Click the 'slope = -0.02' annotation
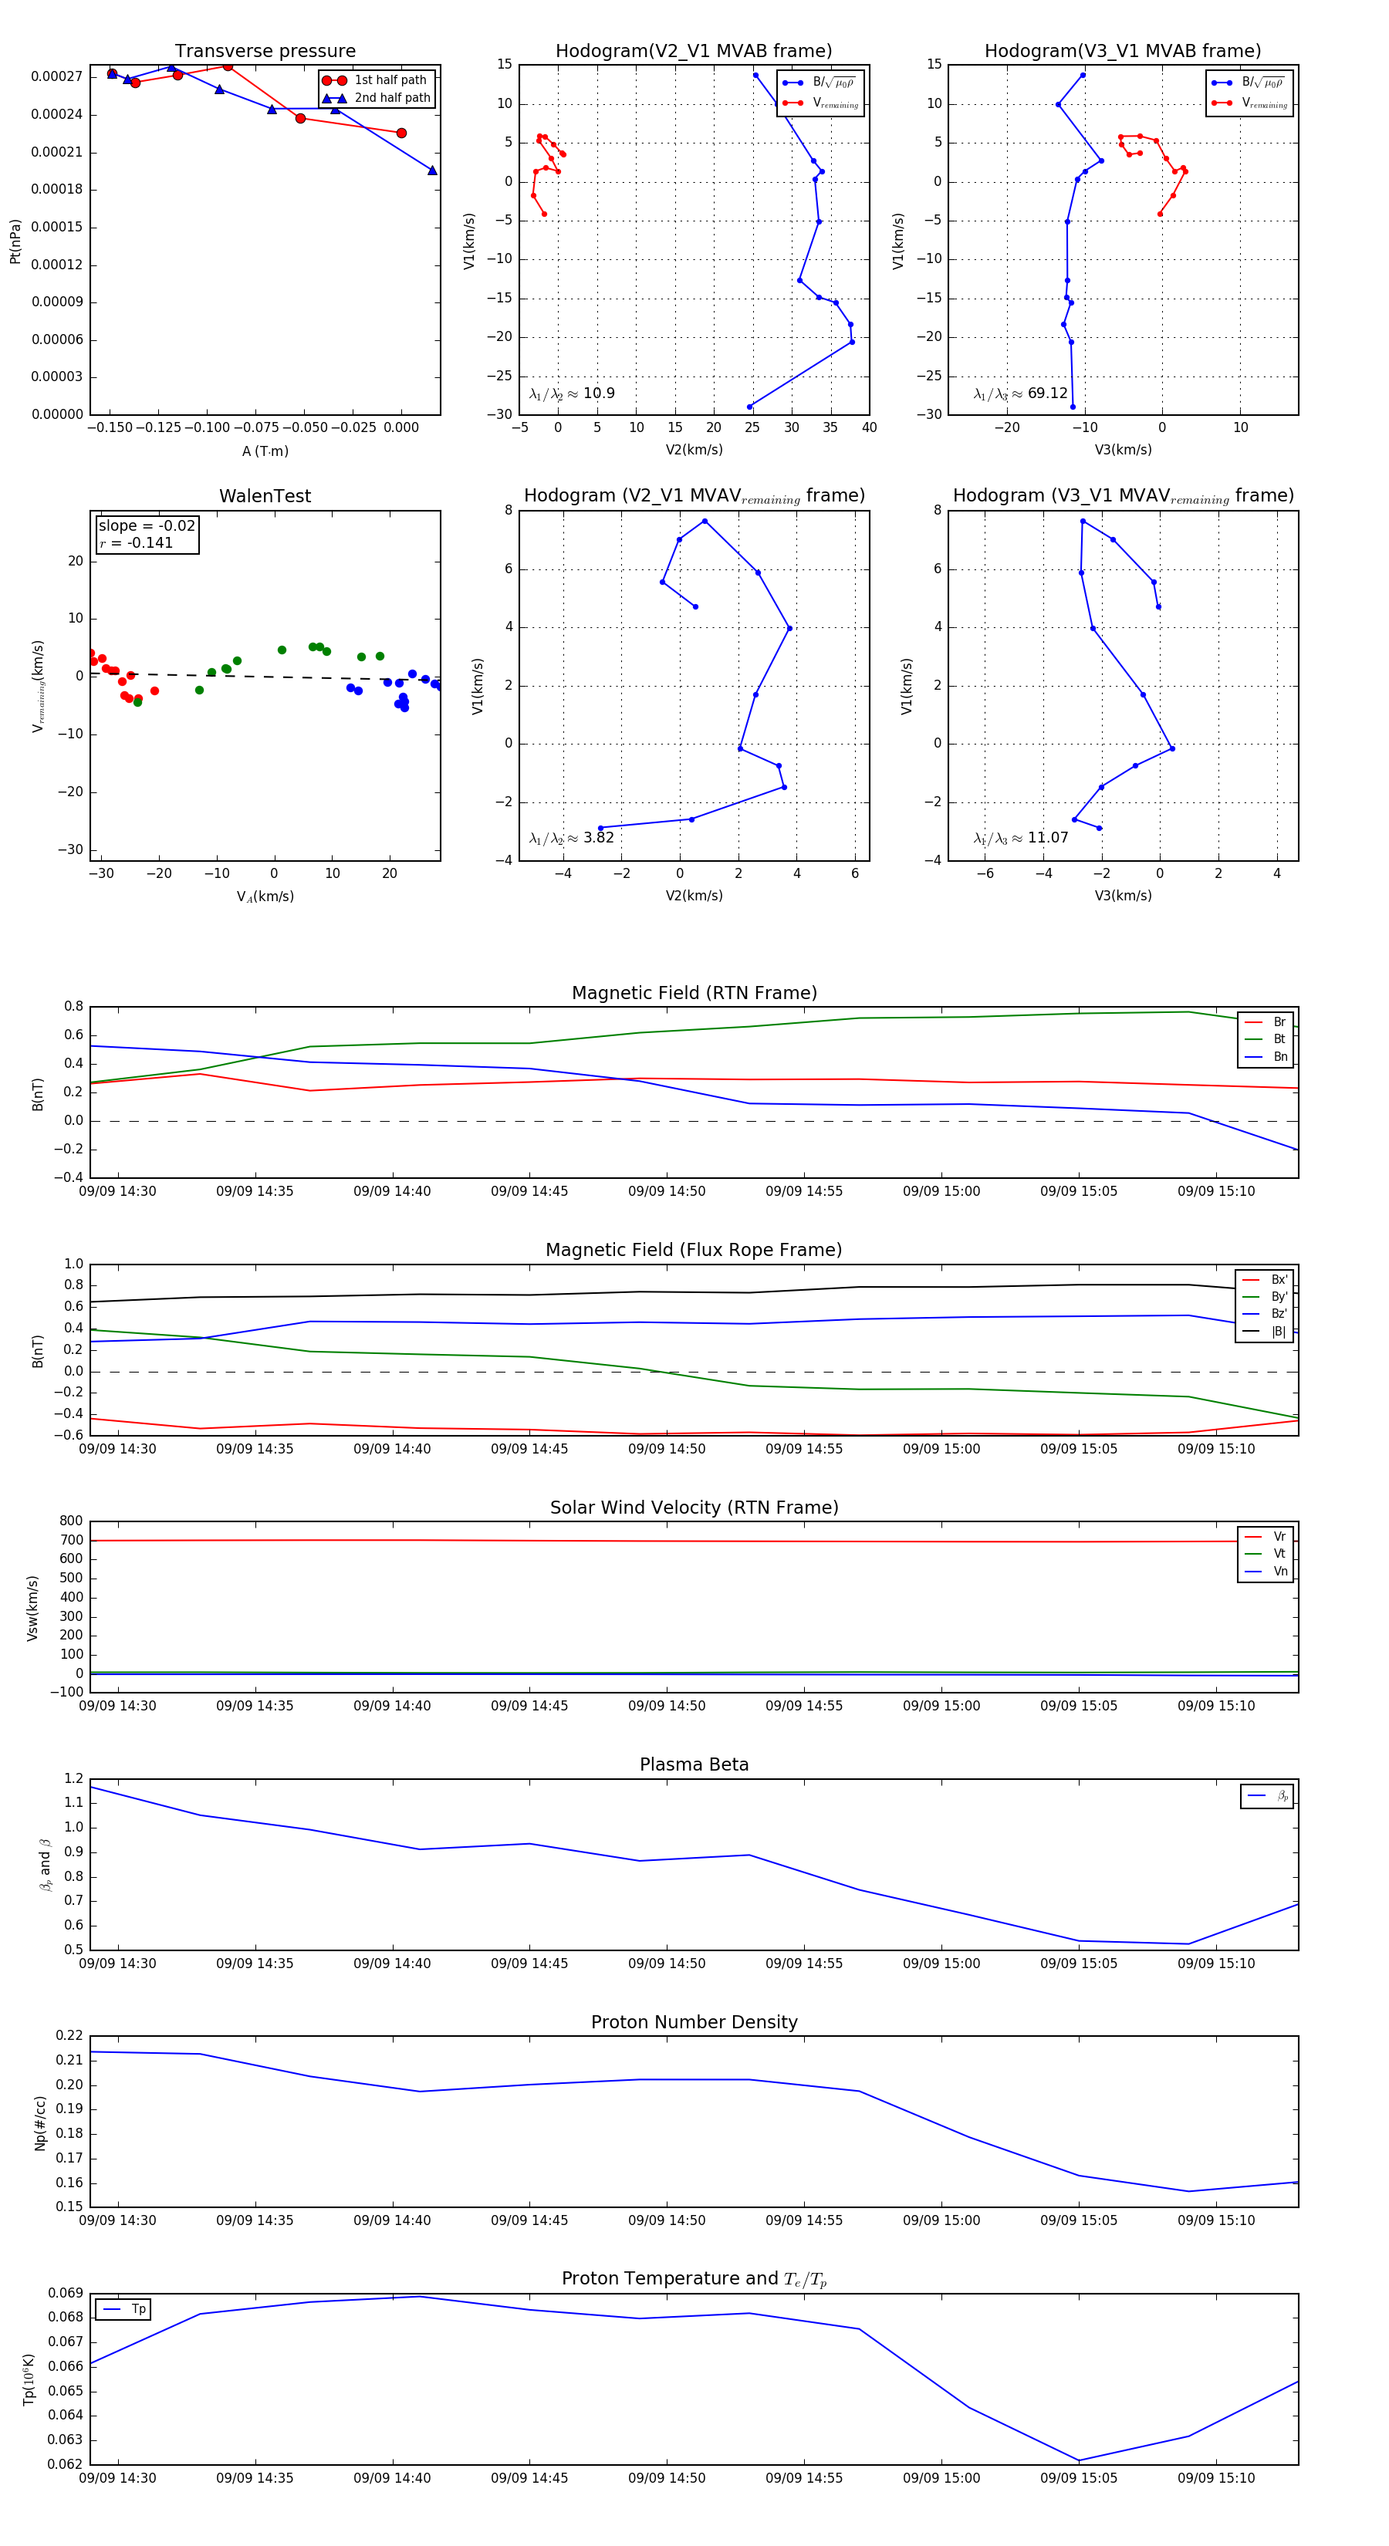The width and height of the screenshot is (1389, 2546). [147, 526]
